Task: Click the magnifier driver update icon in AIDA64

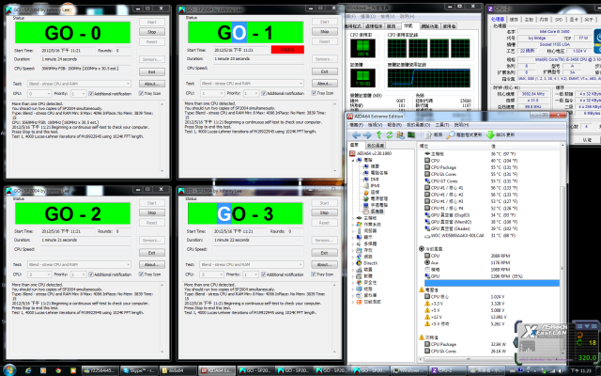Action: click(451, 135)
